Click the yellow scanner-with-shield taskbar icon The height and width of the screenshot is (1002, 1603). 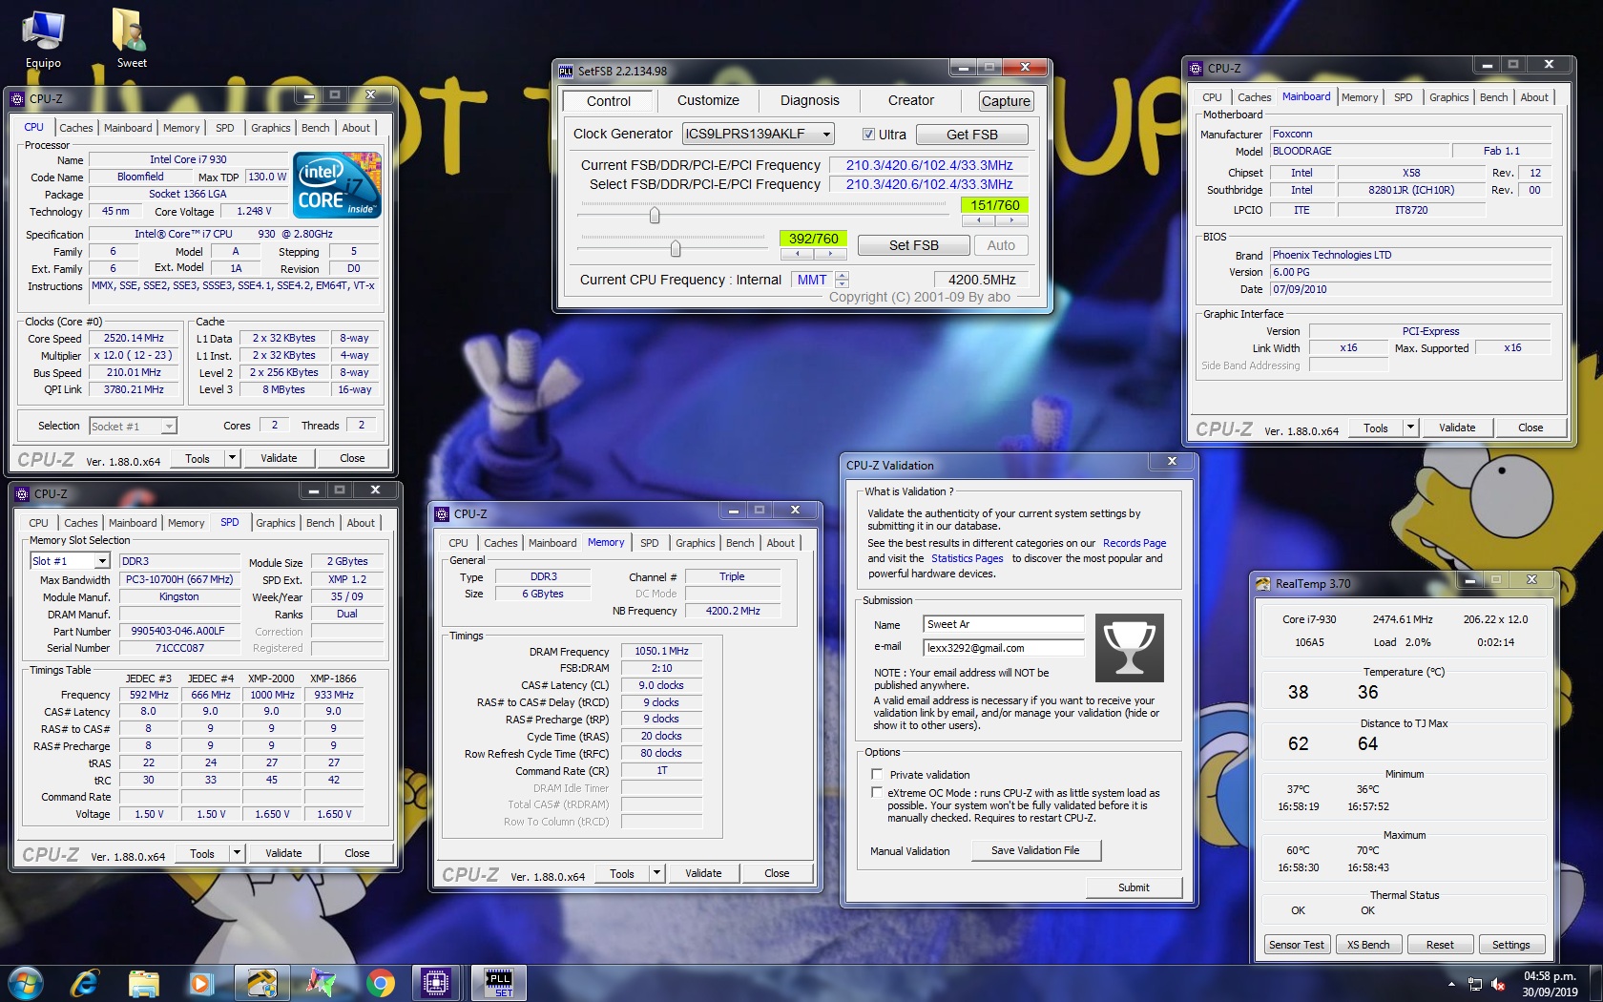261,983
